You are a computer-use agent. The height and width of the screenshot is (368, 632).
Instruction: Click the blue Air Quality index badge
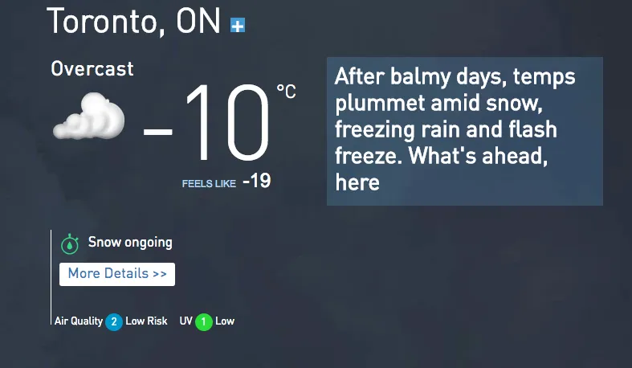click(114, 321)
